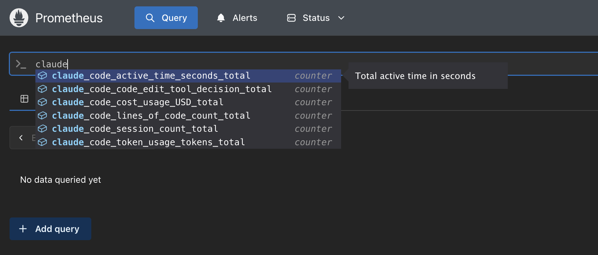Select claude_code_cost_usage_USD_total suggestion
Viewport: 598px width, 255px height.
188,102
